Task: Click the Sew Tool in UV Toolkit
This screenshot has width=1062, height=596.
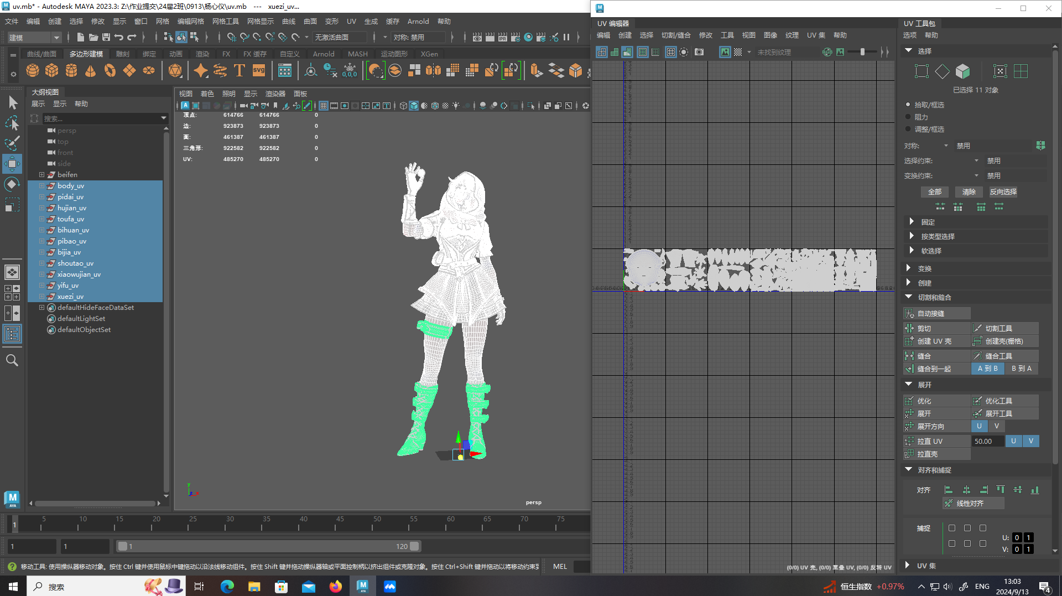Action: point(1005,356)
